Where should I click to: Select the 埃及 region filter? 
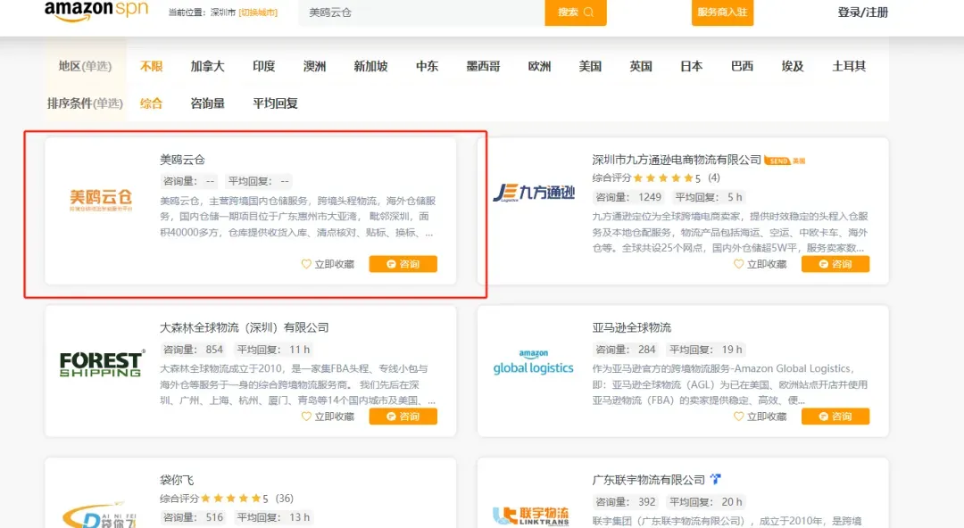point(793,66)
